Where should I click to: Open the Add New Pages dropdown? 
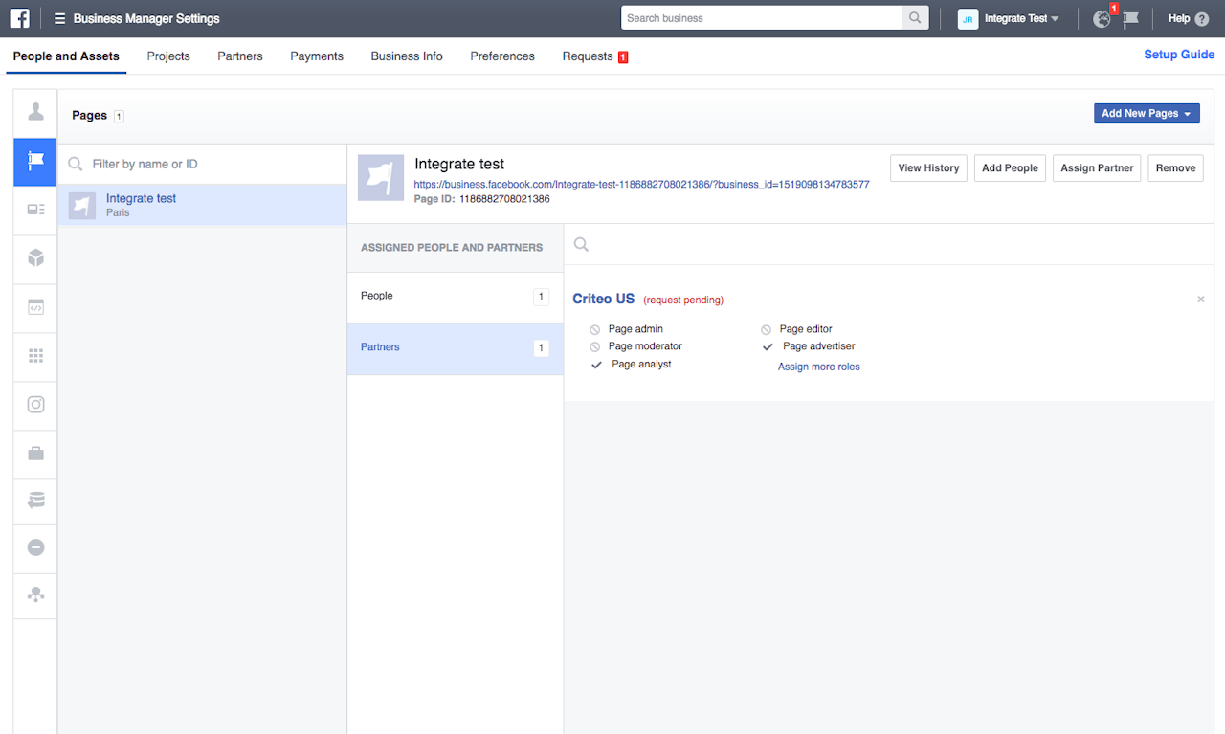1146,113
